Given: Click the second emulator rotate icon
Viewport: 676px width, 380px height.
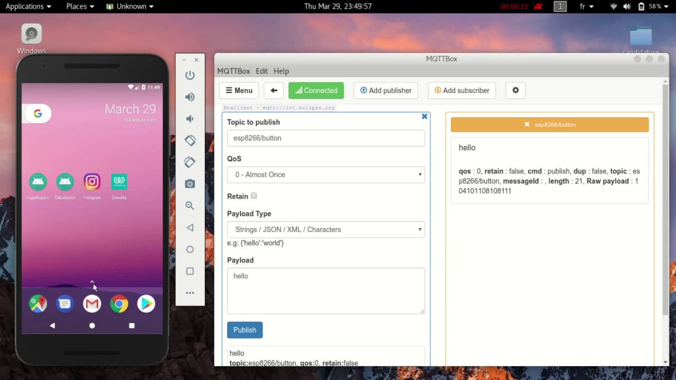Looking at the screenshot, I should pyautogui.click(x=190, y=162).
